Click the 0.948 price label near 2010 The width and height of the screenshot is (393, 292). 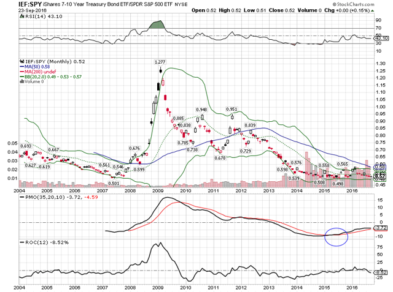coord(201,110)
